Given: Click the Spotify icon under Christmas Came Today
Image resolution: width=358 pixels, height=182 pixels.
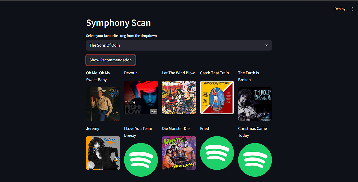Looking at the screenshot, I should click(255, 160).
